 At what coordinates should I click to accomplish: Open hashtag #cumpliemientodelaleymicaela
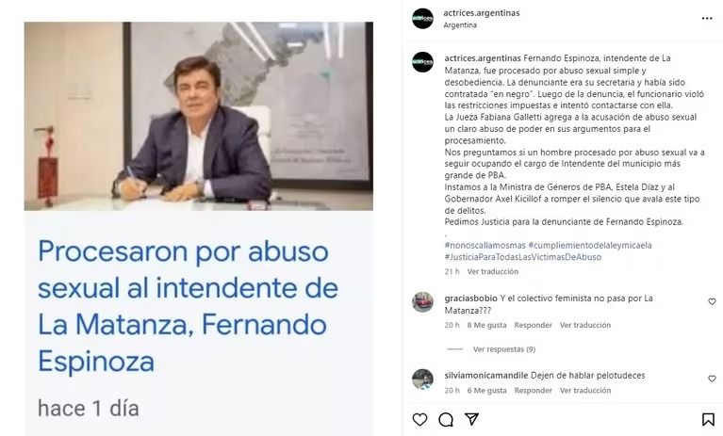point(590,246)
